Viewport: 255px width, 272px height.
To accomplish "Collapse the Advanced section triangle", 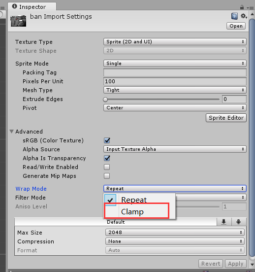I will pyautogui.click(x=12, y=132).
